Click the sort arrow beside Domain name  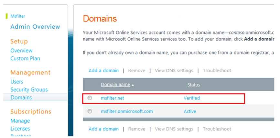click(x=133, y=85)
